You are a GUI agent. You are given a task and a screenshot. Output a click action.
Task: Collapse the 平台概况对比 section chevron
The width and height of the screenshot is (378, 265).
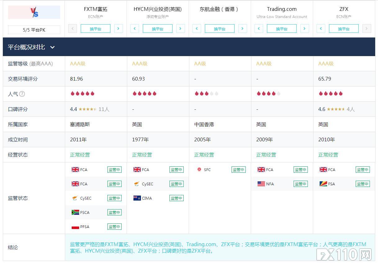click(52, 47)
